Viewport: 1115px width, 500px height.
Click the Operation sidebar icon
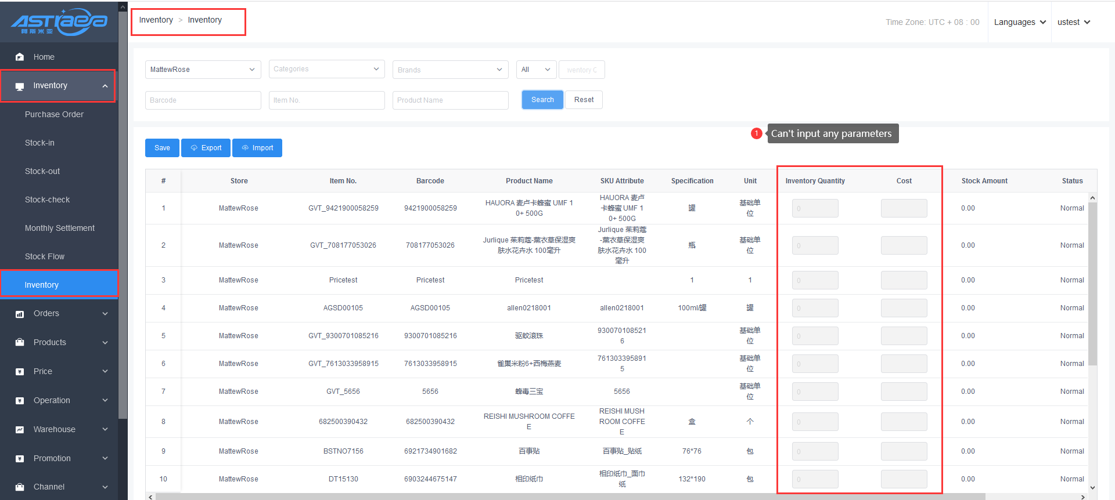point(20,400)
